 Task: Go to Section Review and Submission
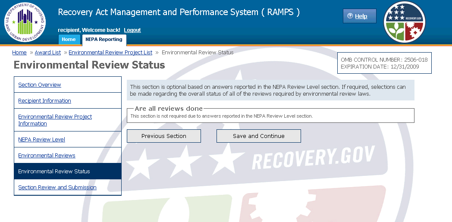[57, 188]
